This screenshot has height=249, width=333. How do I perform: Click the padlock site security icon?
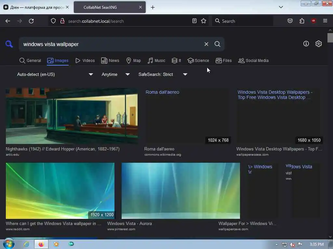(x=62, y=21)
